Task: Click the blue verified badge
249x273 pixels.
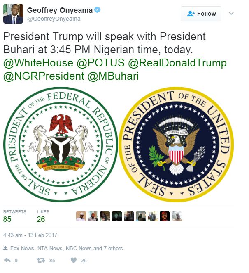Action: [x=98, y=10]
